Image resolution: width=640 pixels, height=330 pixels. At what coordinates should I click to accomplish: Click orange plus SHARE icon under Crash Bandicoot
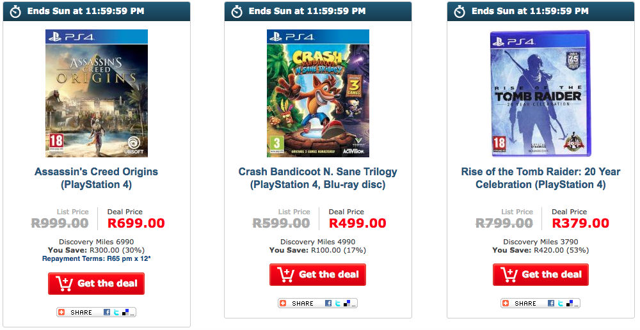[x=284, y=303]
